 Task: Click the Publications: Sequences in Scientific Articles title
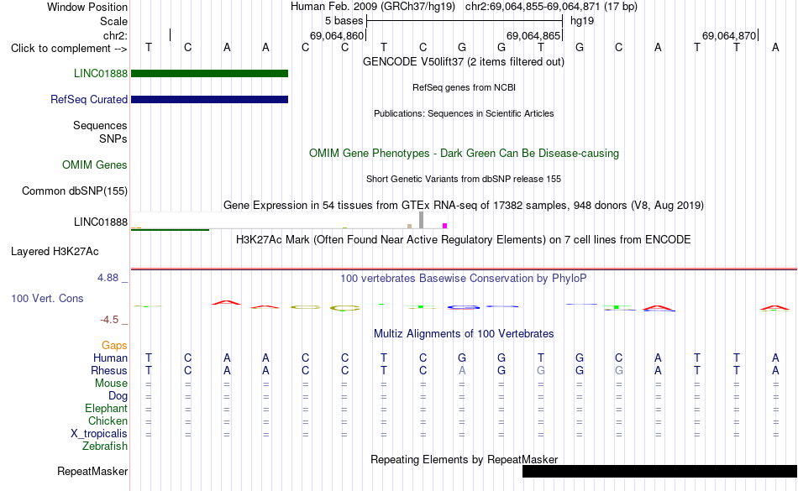coord(464,113)
